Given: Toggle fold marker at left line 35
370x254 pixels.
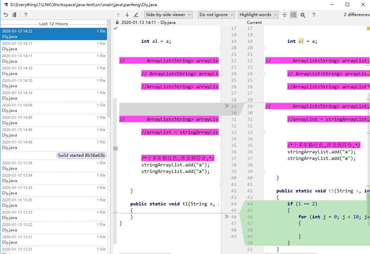Looking at the screenshot, I should coord(221,145).
